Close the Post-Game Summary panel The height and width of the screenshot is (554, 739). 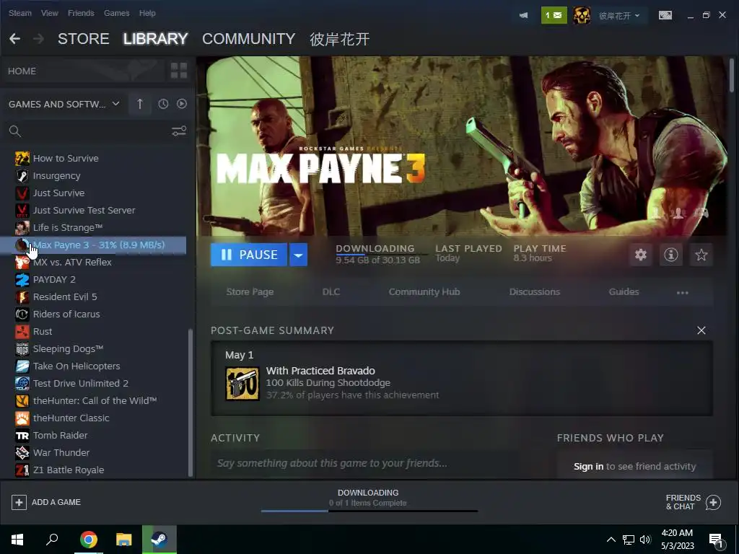[x=701, y=330]
